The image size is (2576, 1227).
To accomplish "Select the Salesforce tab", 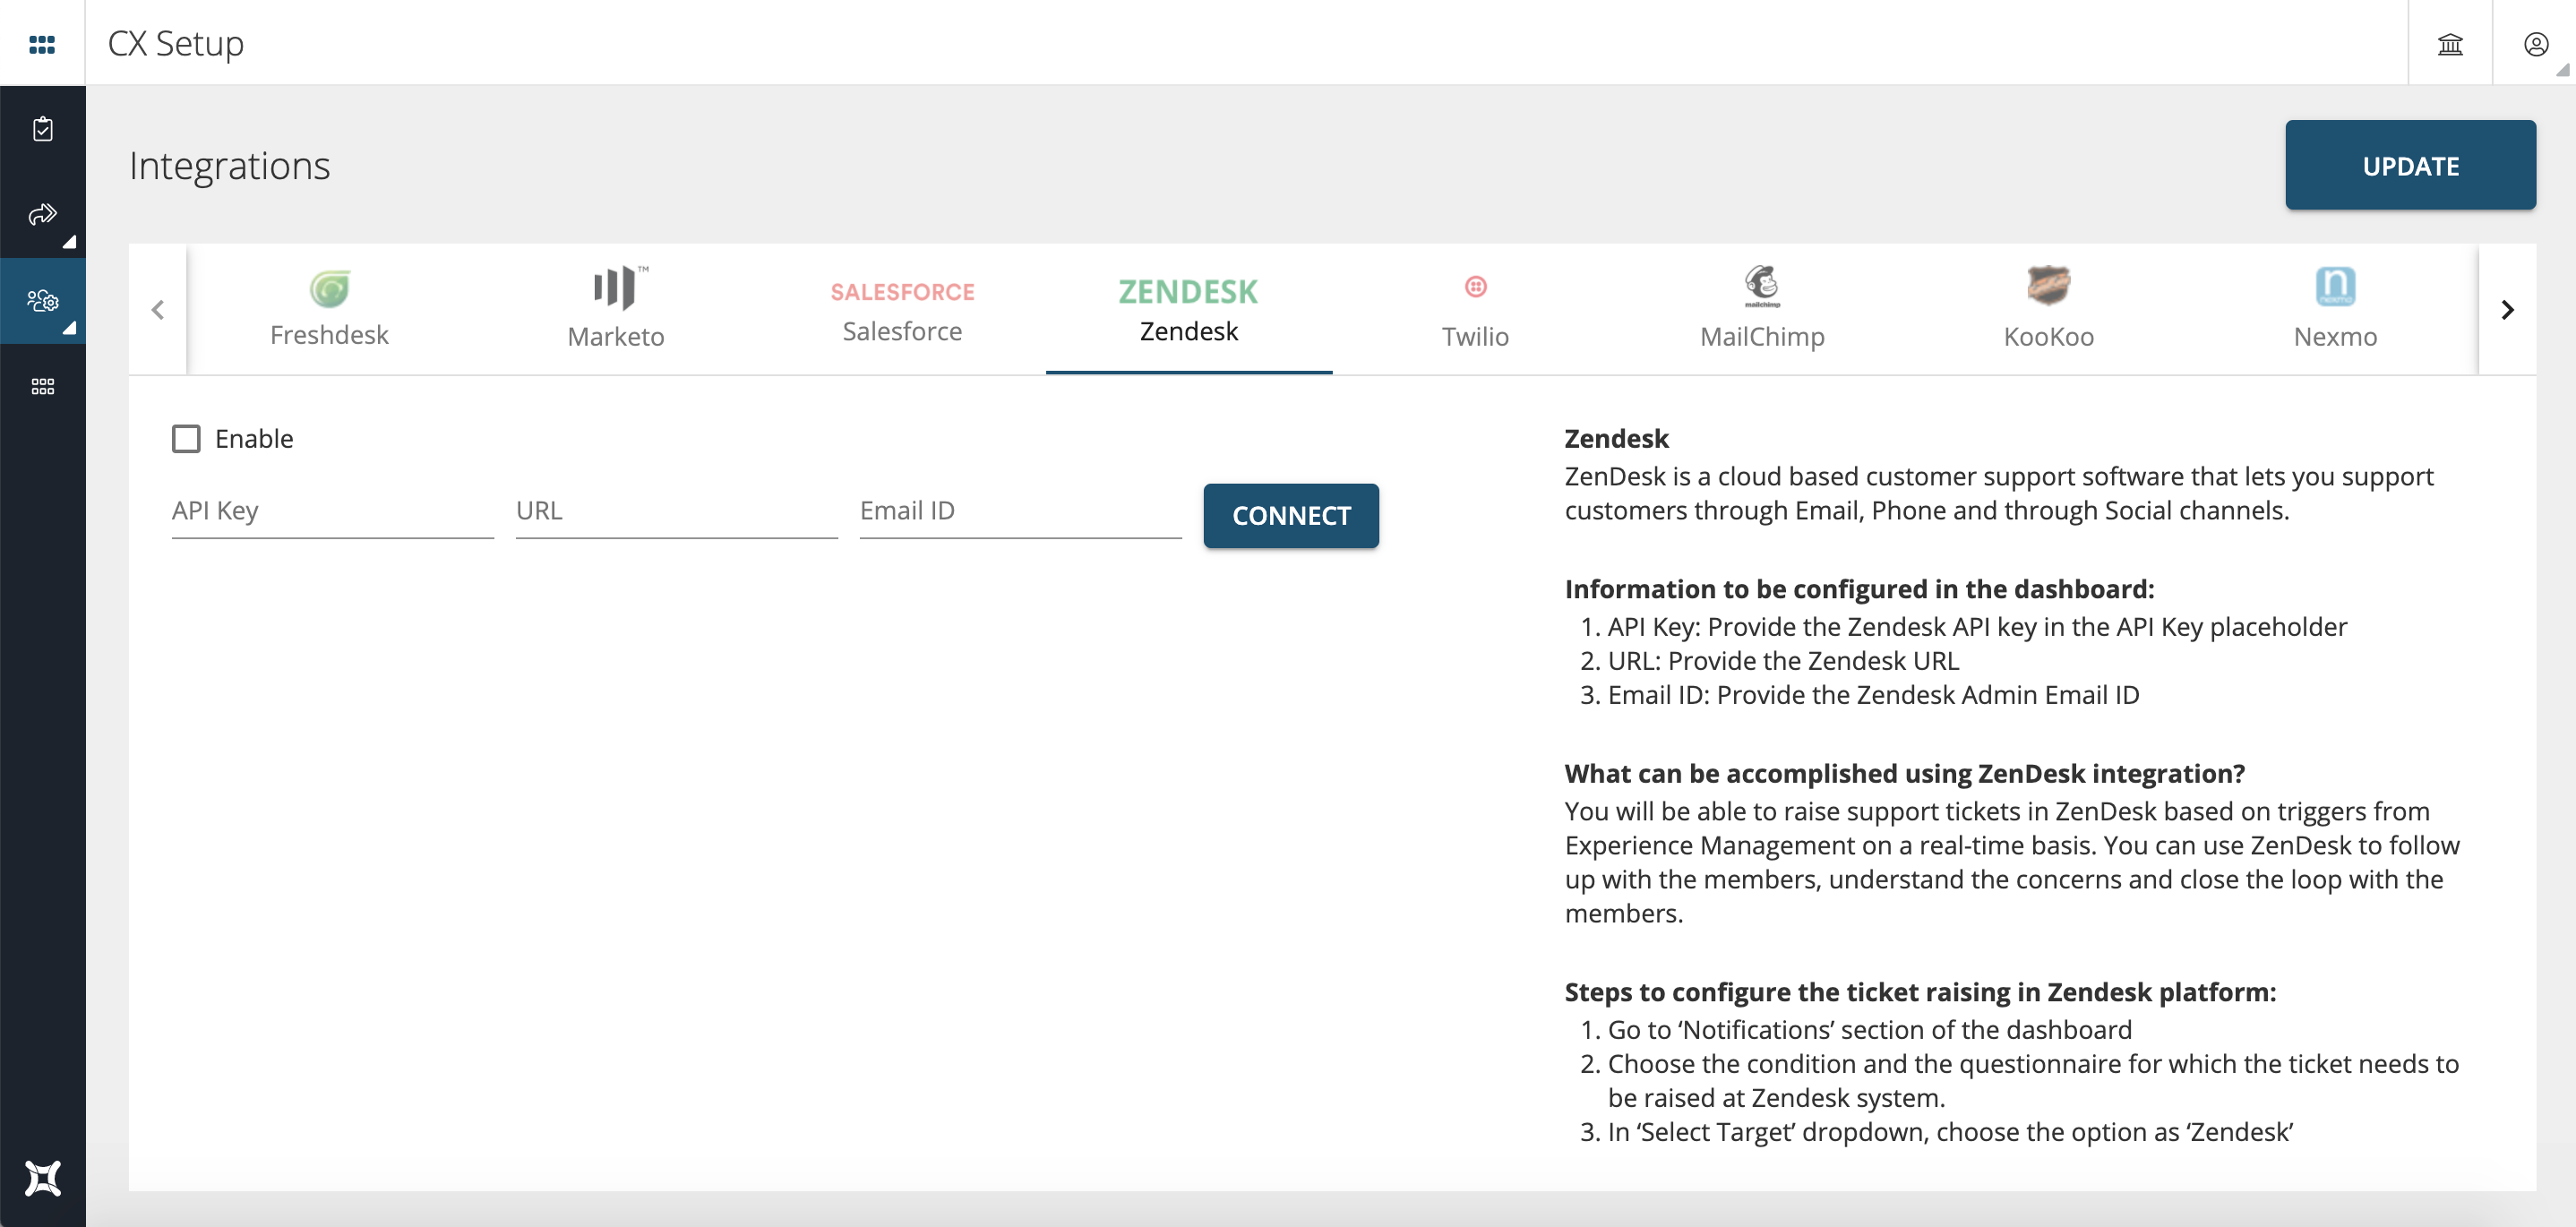I will tap(902, 309).
